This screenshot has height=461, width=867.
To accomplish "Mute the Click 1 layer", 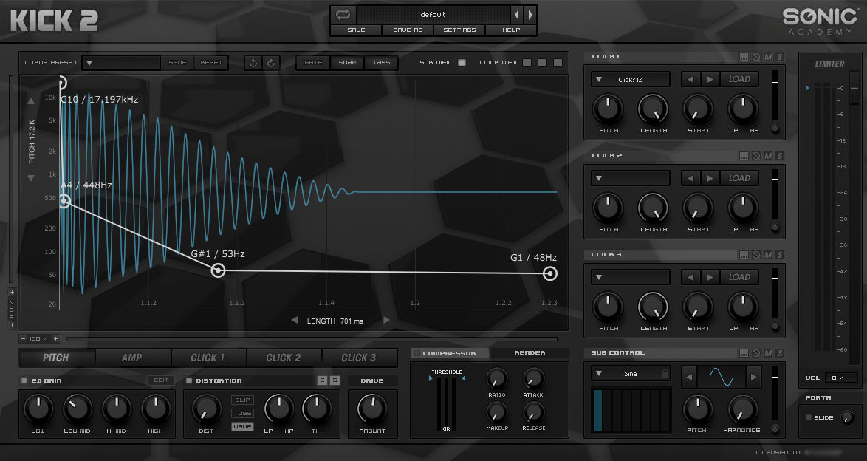I will [768, 56].
